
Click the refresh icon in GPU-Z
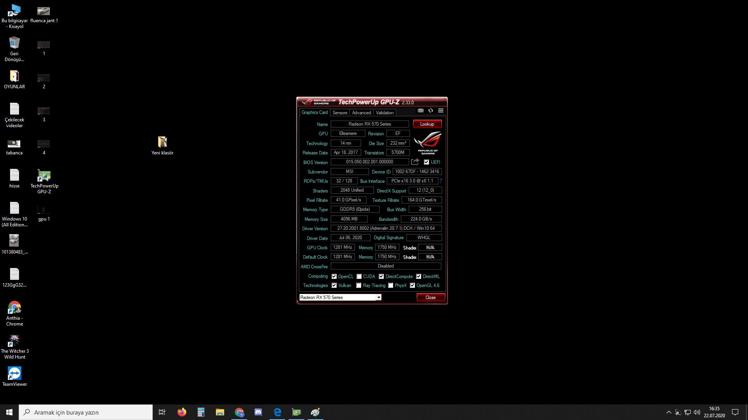[x=430, y=111]
